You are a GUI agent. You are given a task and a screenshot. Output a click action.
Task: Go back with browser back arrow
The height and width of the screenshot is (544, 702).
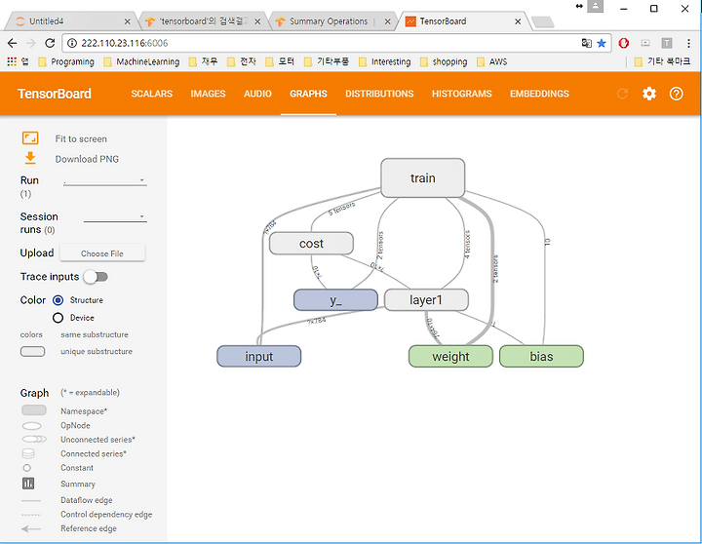[x=12, y=43]
